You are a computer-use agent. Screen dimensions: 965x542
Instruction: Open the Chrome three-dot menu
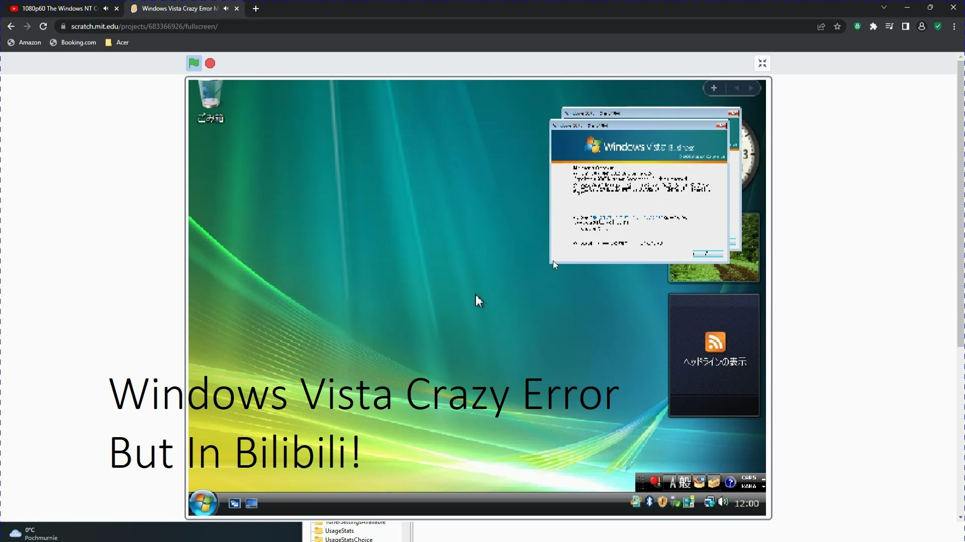coord(954,27)
